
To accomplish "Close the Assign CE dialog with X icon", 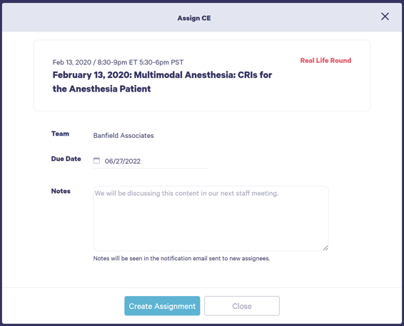I will [385, 16].
